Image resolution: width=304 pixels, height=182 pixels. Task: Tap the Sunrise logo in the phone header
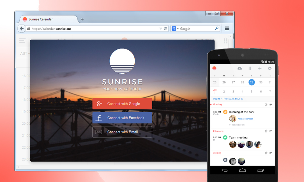point(214,69)
